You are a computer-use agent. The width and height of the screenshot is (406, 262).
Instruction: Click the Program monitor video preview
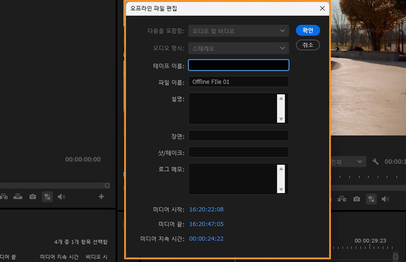tap(368, 68)
